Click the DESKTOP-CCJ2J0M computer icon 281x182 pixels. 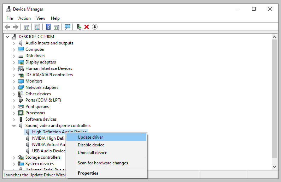click(x=14, y=37)
